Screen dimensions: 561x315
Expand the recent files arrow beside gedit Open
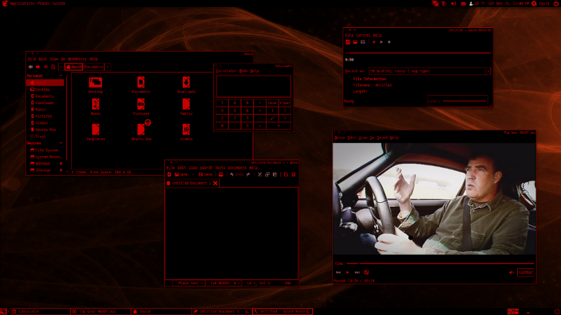point(193,175)
